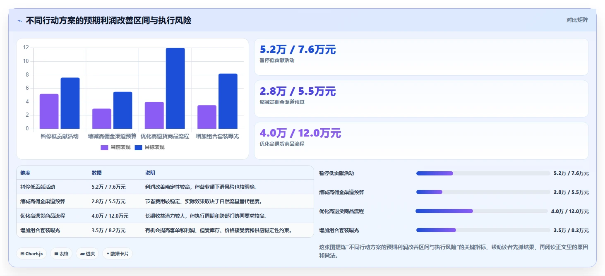Click the blue bar for 增加组合套装曝光
Screen dimensions: 605x276
pyautogui.click(x=228, y=101)
